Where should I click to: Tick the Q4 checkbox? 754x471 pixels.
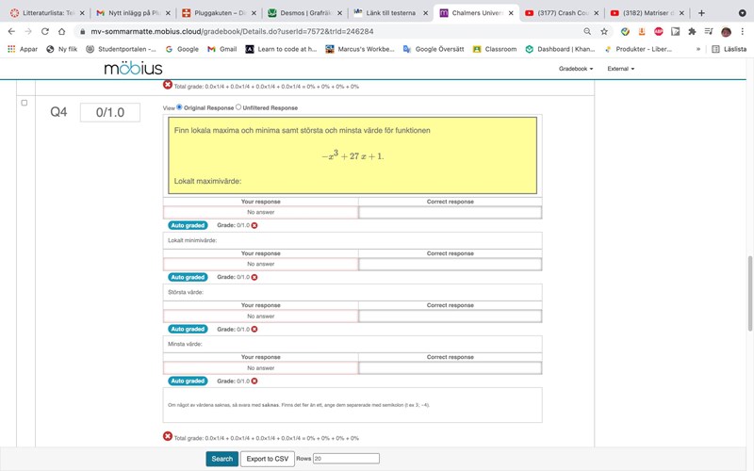(x=25, y=103)
